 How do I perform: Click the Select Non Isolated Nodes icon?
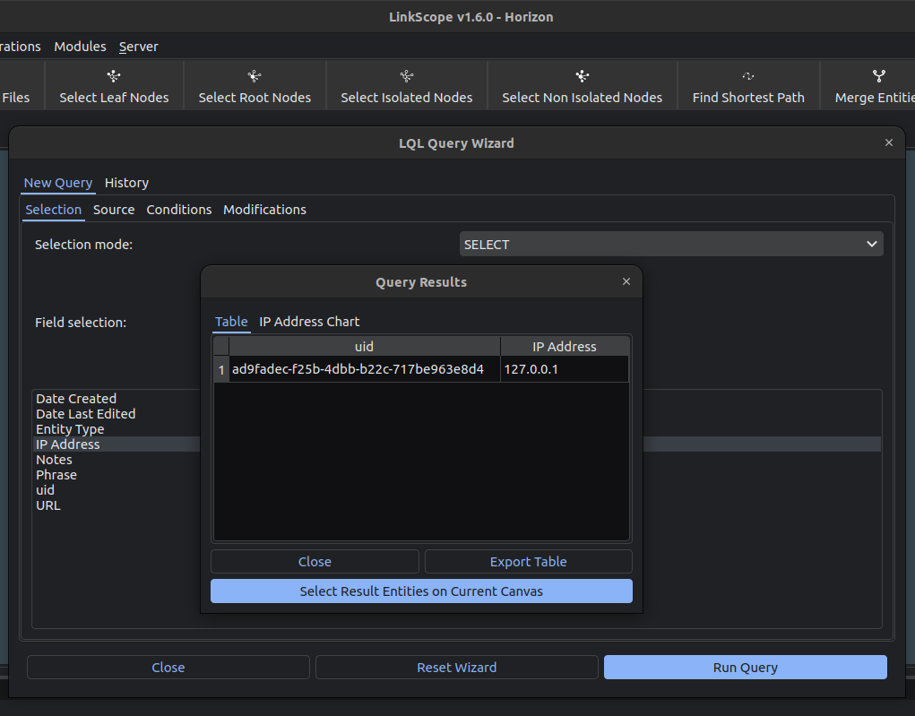pos(583,76)
